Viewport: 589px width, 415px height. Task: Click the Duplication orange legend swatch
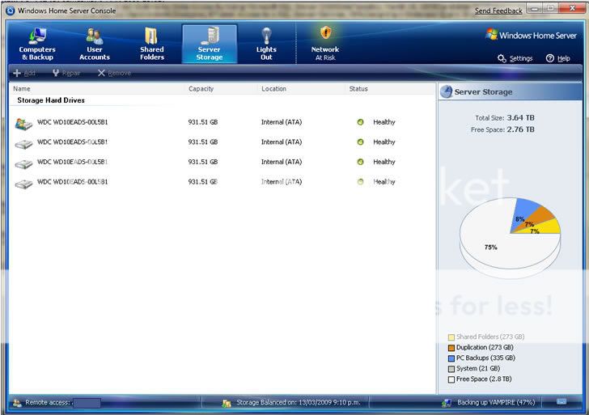click(451, 348)
